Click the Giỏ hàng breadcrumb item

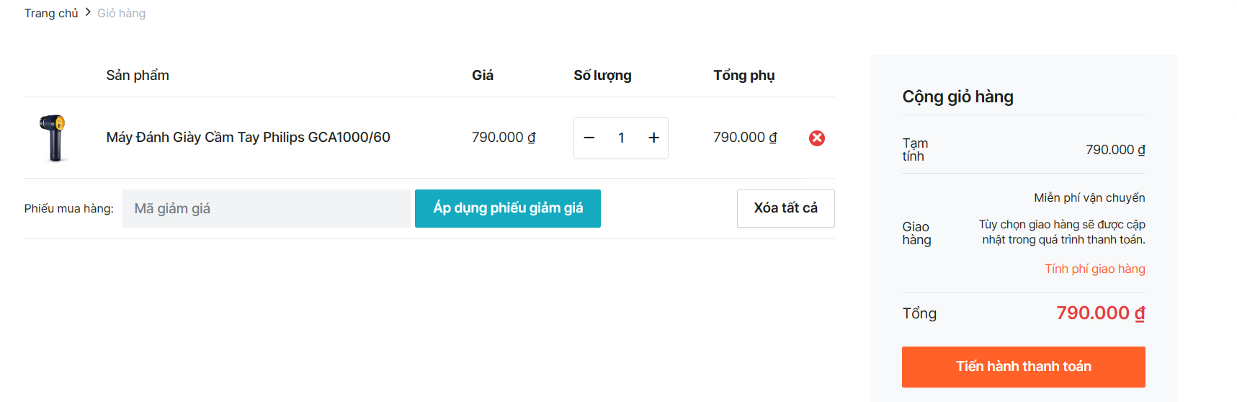click(x=121, y=13)
